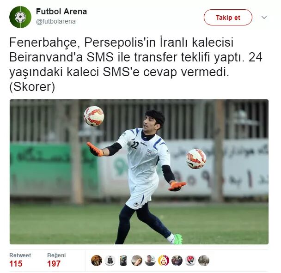Screen dimensions: 281x273
Task: Click the second liker avatar with dark figure
Action: pos(110,260)
